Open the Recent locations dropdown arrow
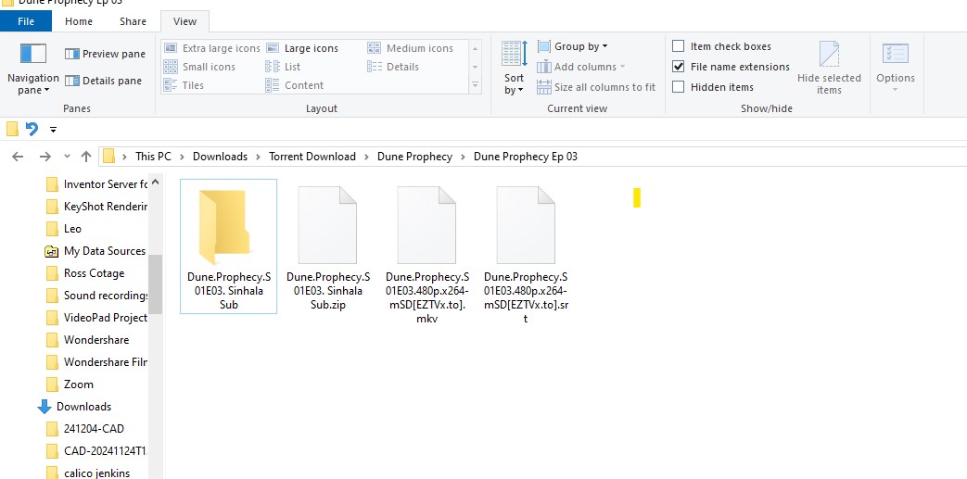 pos(68,157)
